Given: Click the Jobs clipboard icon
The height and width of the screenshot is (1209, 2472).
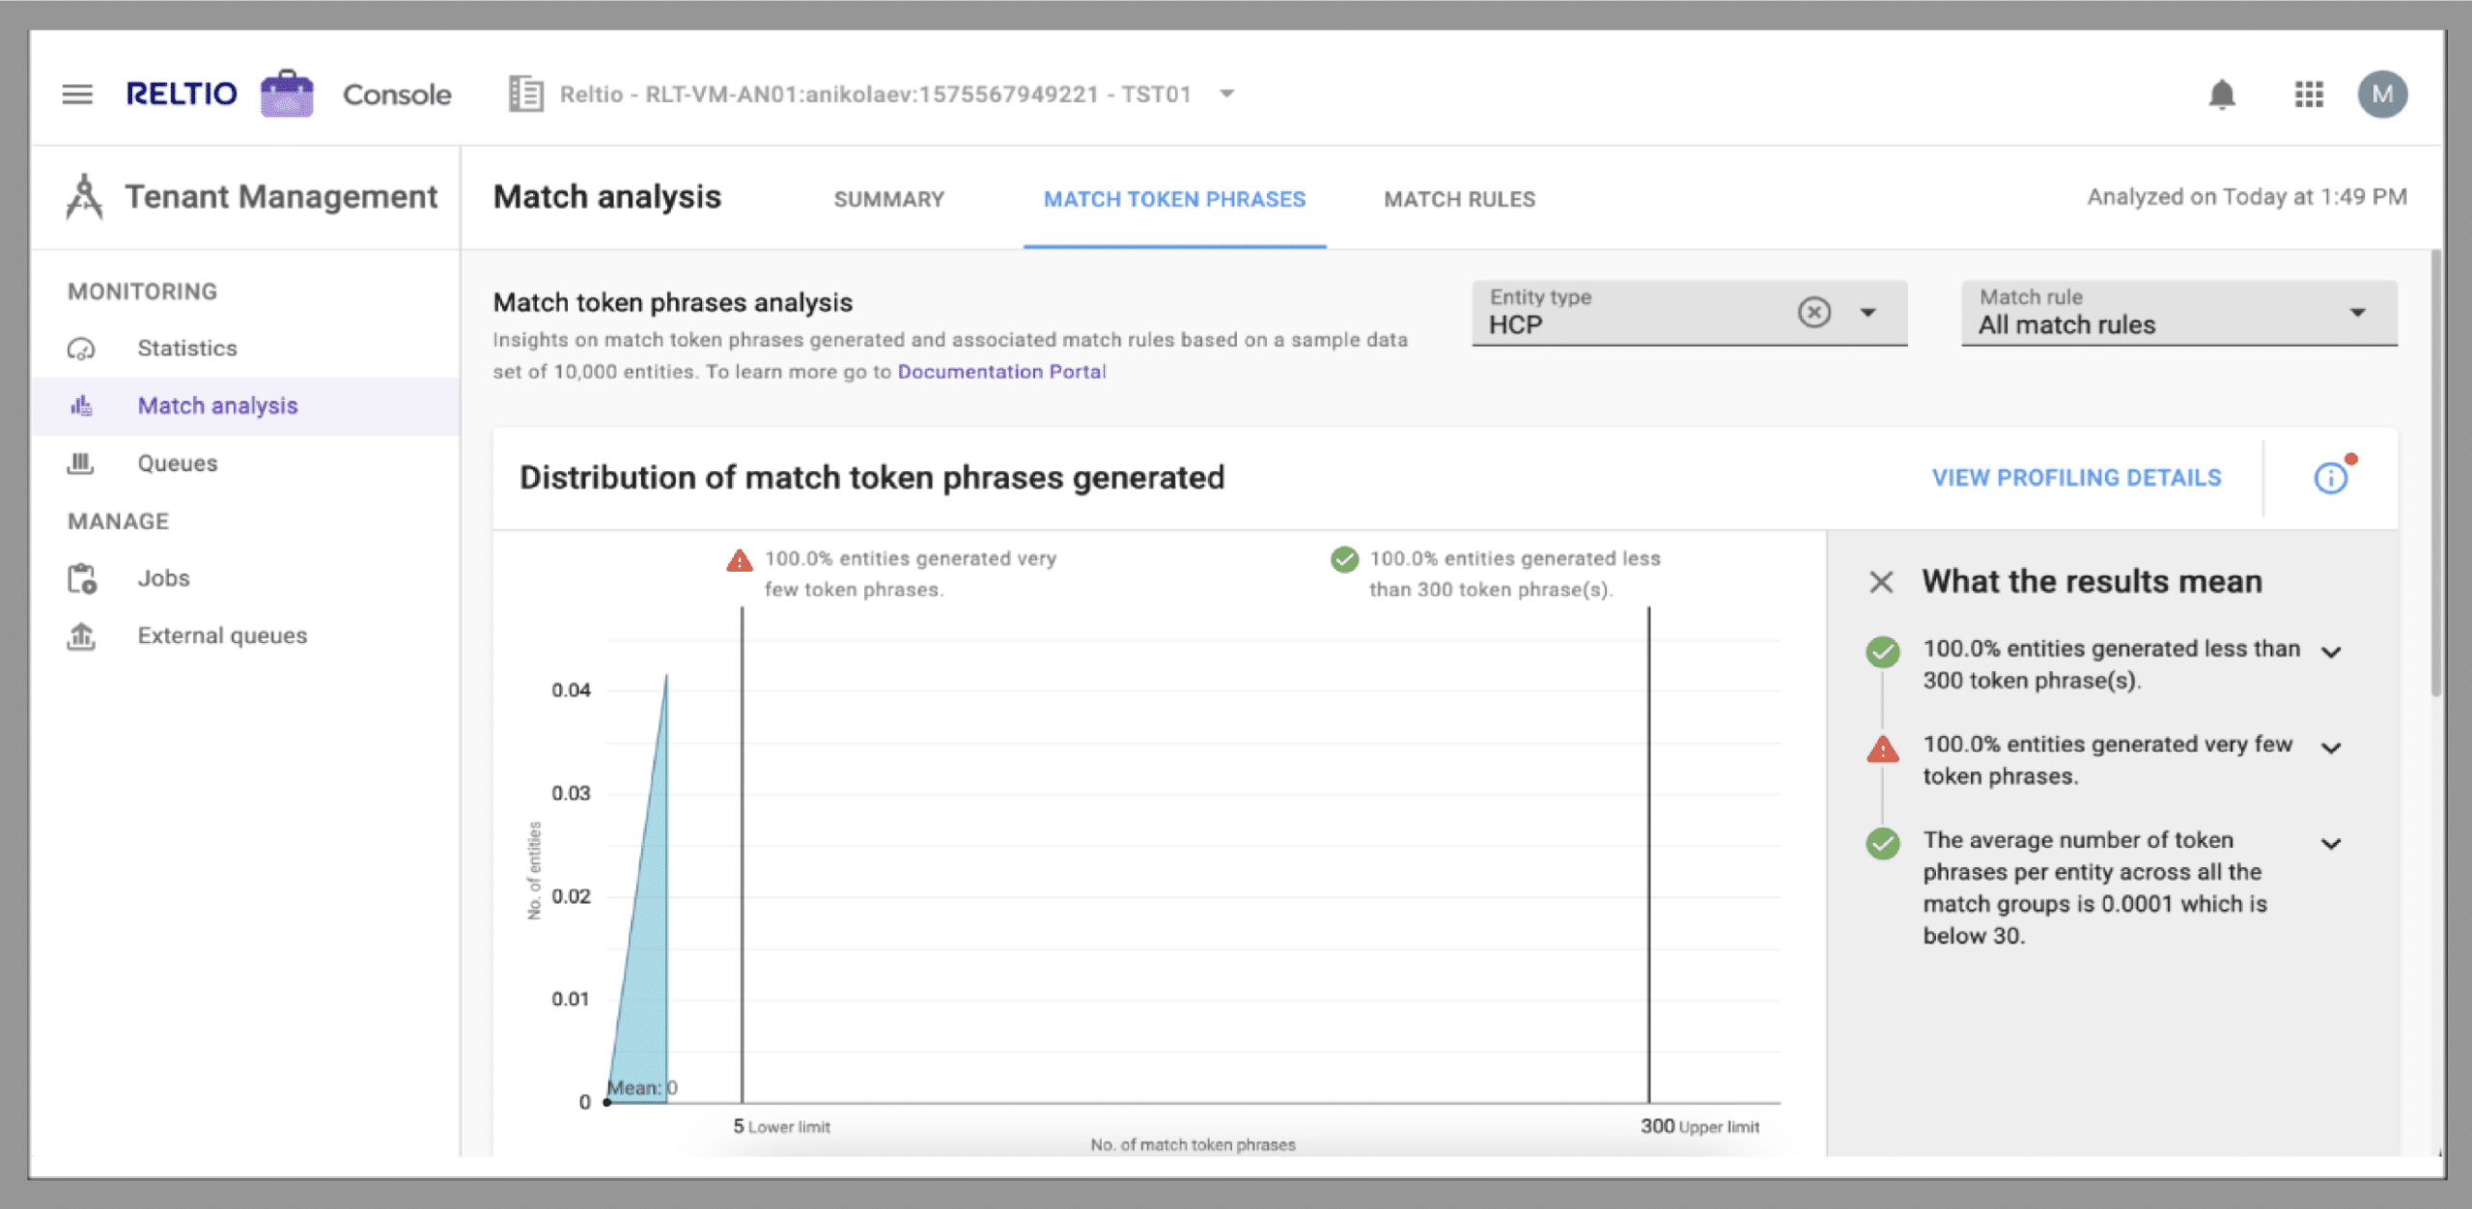Looking at the screenshot, I should click(82, 578).
